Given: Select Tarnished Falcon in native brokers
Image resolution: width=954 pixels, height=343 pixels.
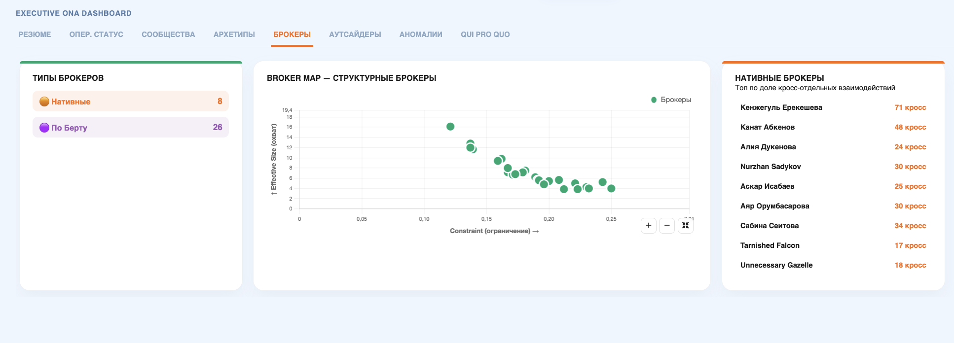Looking at the screenshot, I should (833, 245).
